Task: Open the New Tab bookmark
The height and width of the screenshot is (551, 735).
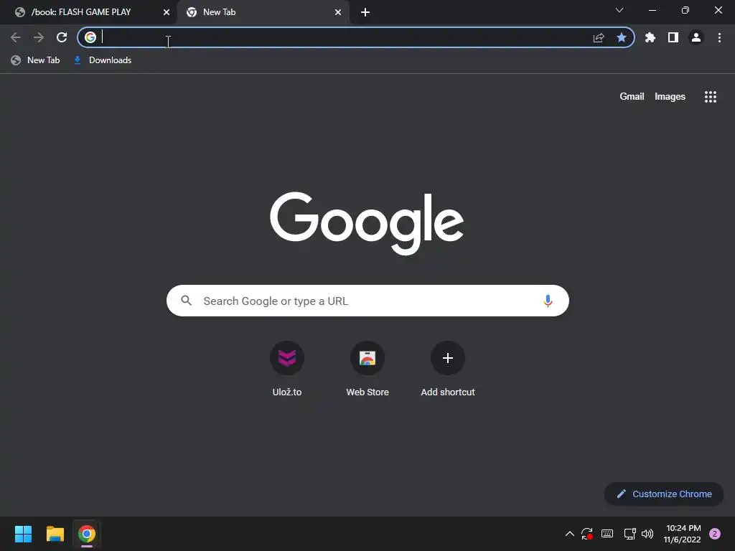Action: (x=36, y=60)
